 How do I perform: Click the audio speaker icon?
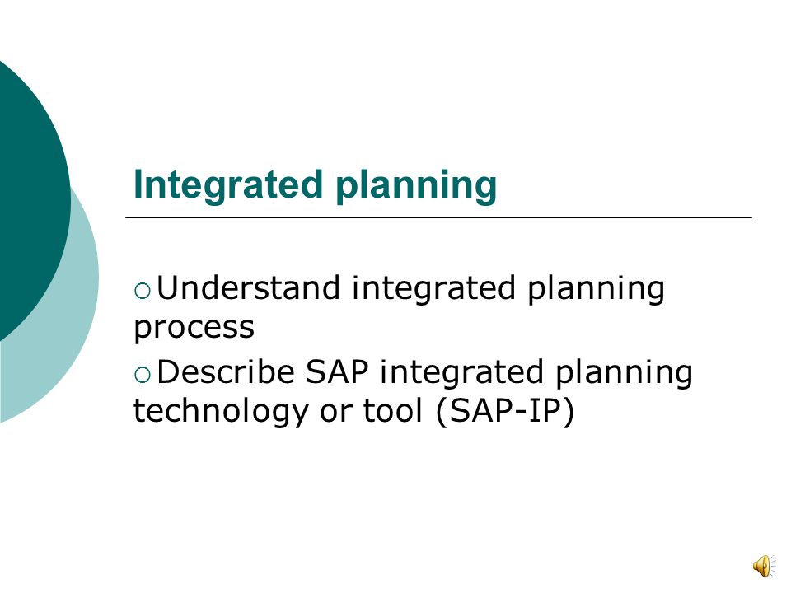point(765,566)
